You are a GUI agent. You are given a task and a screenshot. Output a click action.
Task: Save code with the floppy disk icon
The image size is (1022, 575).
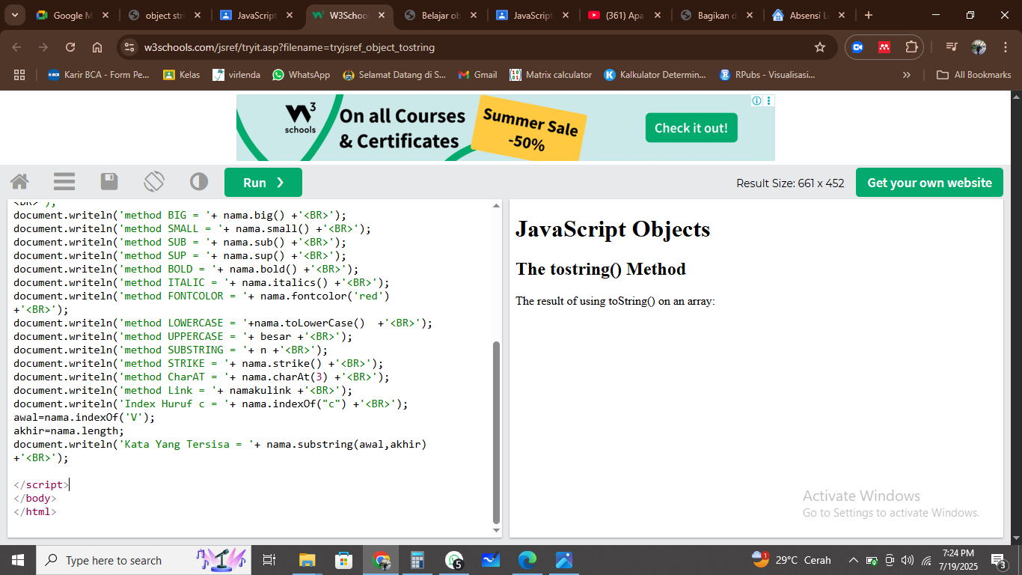[x=109, y=182]
